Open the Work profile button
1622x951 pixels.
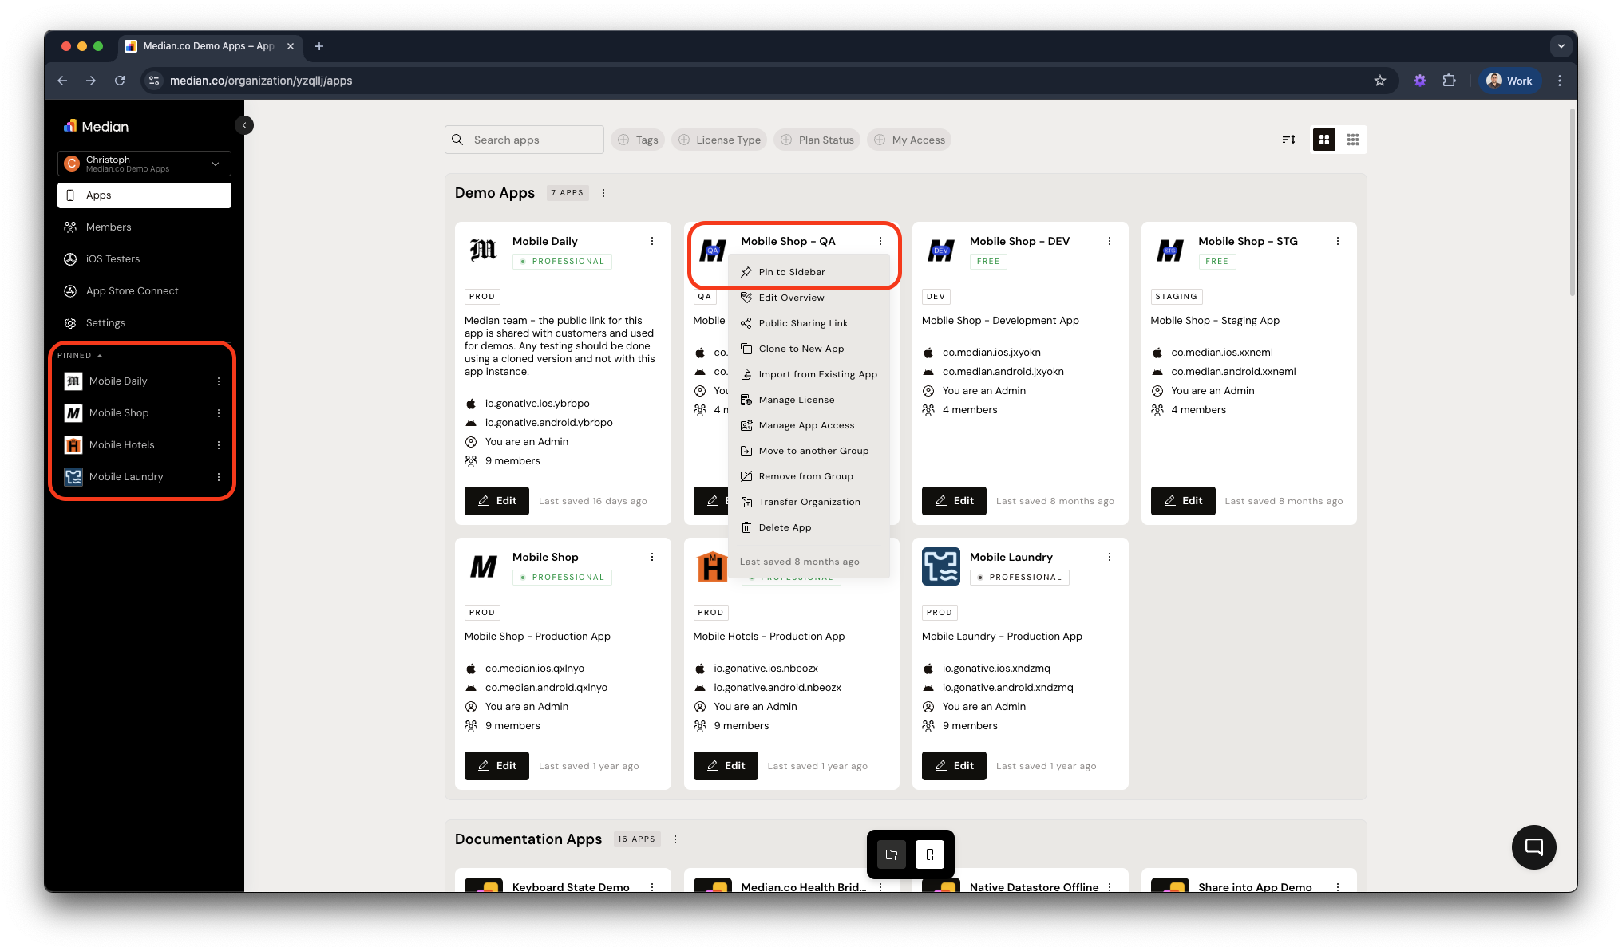coord(1509,81)
